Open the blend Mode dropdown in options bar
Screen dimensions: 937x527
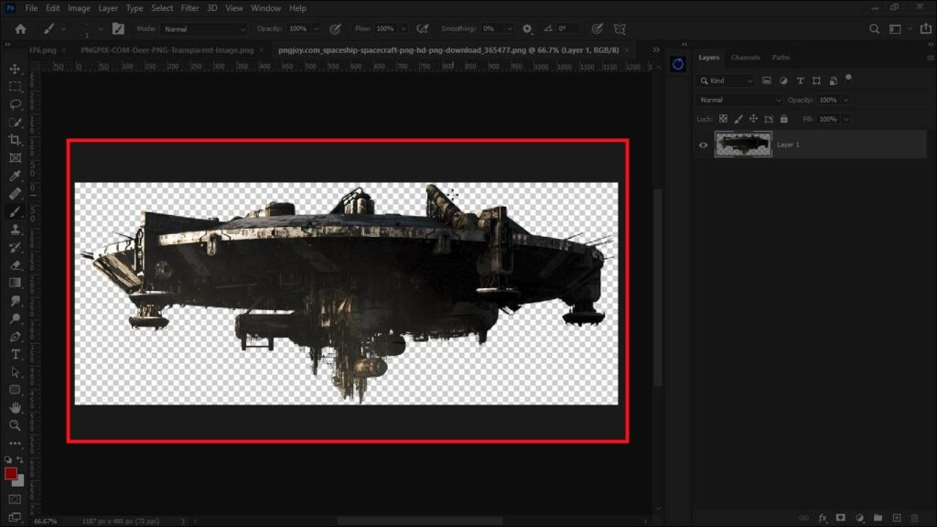(x=203, y=28)
